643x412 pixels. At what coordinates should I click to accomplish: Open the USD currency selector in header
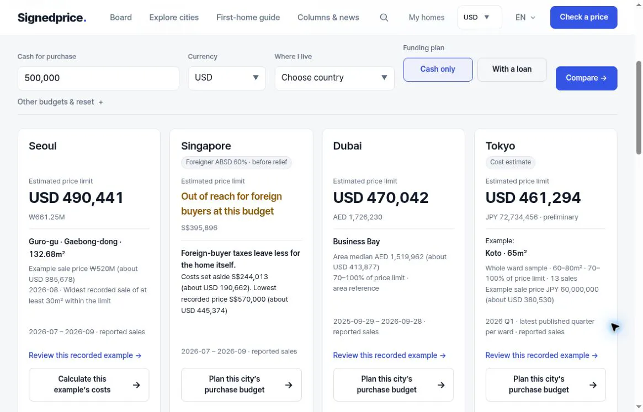pyautogui.click(x=480, y=17)
